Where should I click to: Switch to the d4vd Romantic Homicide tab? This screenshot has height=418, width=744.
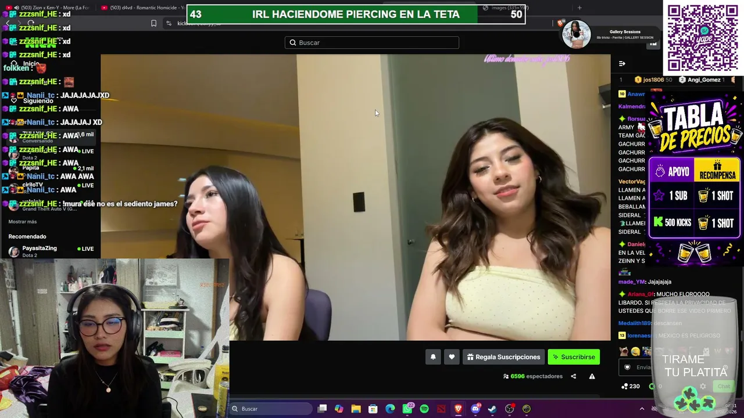point(142,8)
